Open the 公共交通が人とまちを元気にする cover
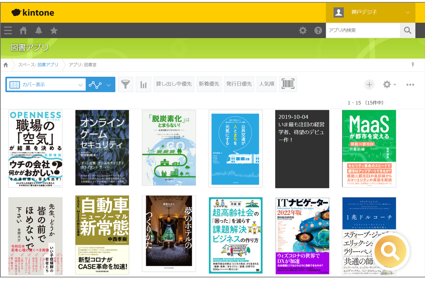425x284 pixels. (x=236, y=149)
